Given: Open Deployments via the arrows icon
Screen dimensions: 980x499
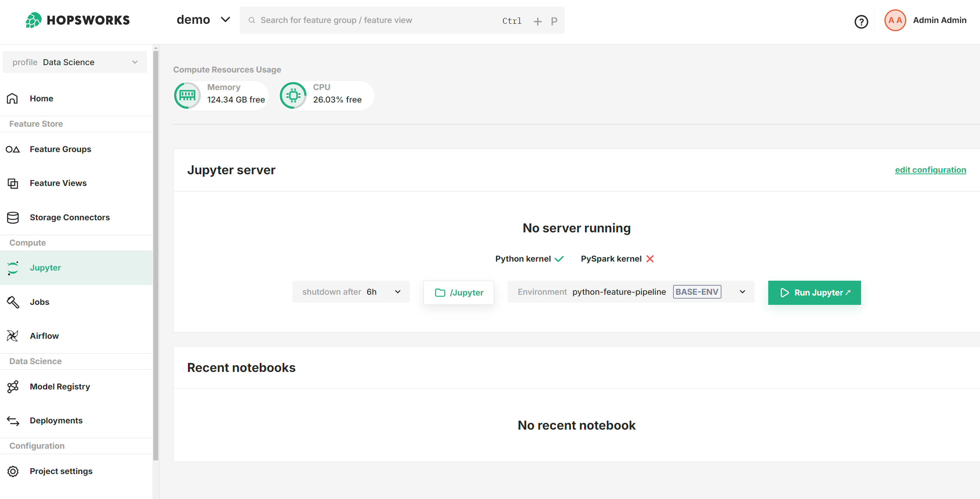Looking at the screenshot, I should 13,421.
